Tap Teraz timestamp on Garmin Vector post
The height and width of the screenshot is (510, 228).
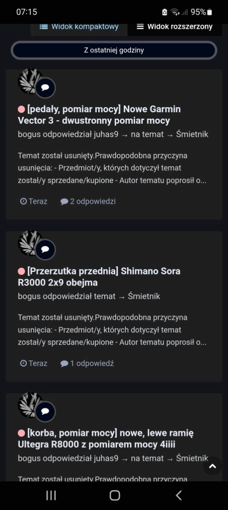click(x=34, y=201)
